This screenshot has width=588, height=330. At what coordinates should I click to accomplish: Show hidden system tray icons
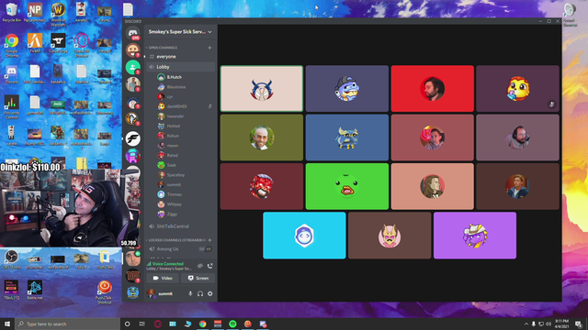[x=526, y=324]
